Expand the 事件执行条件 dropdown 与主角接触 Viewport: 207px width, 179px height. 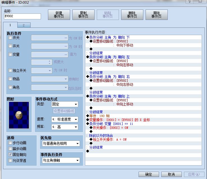click(61, 160)
